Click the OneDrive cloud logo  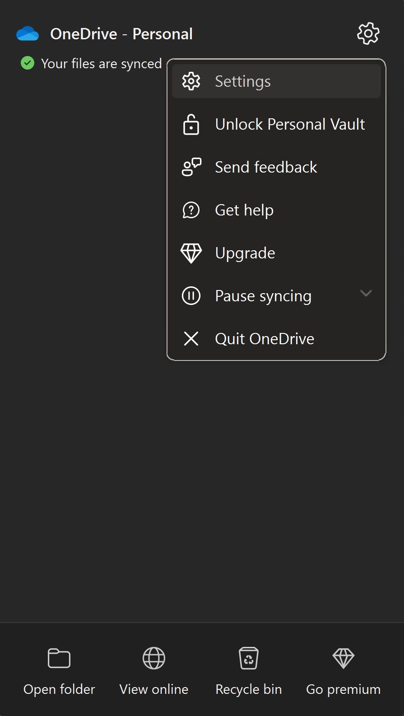(x=28, y=34)
